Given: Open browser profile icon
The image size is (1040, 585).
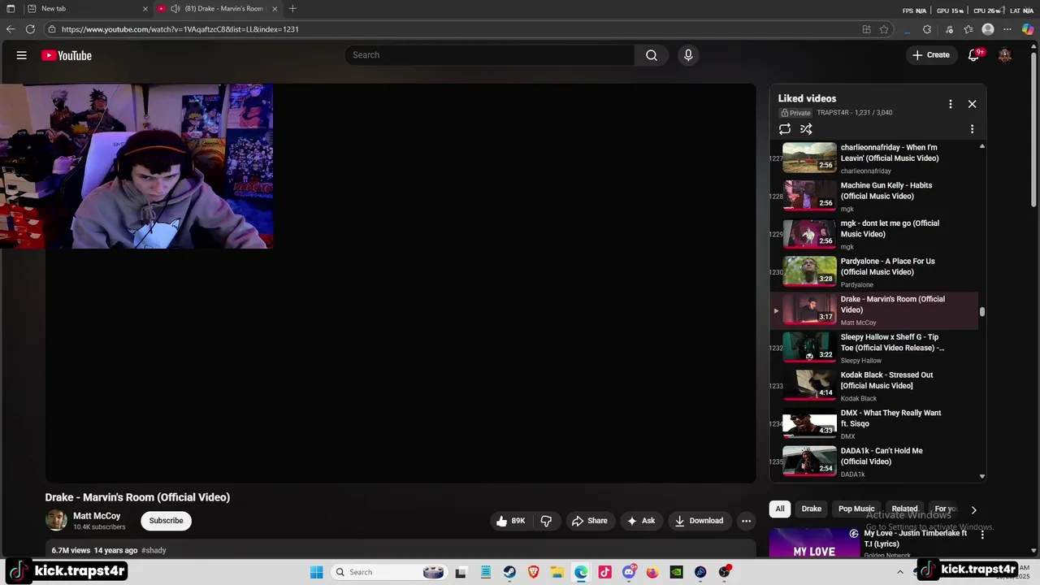Looking at the screenshot, I should click(x=988, y=29).
